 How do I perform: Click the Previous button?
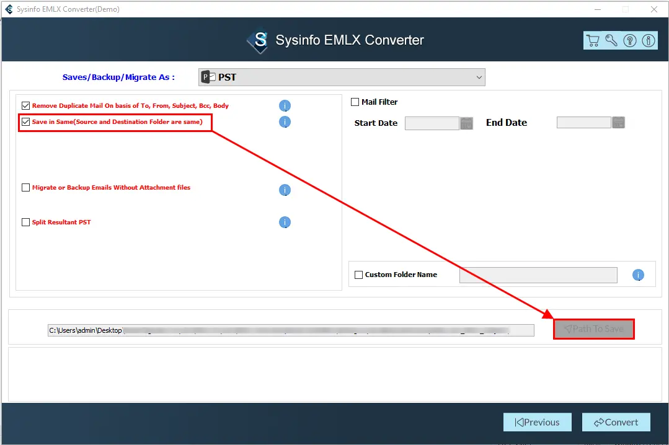tap(537, 422)
